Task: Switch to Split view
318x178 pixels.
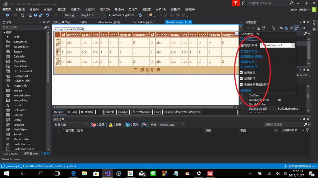Action: click(x=72, y=112)
